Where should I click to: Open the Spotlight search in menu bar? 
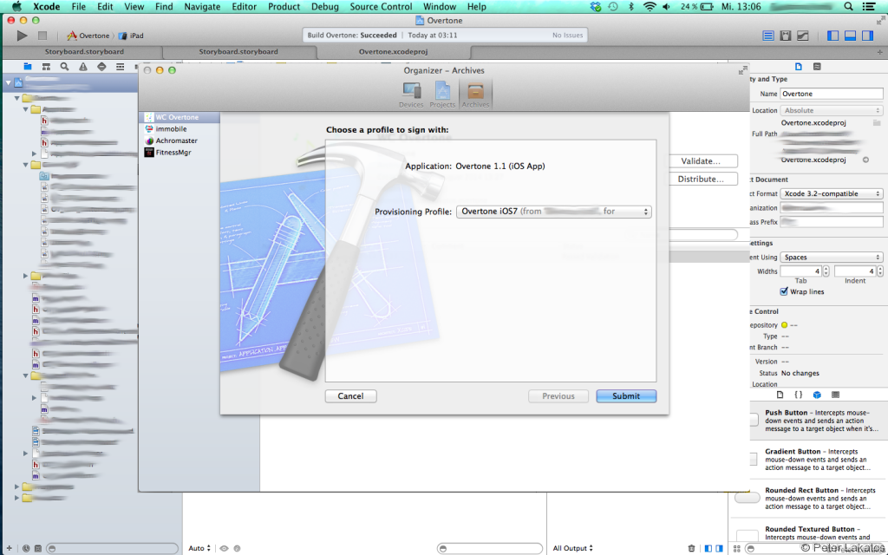click(x=848, y=7)
